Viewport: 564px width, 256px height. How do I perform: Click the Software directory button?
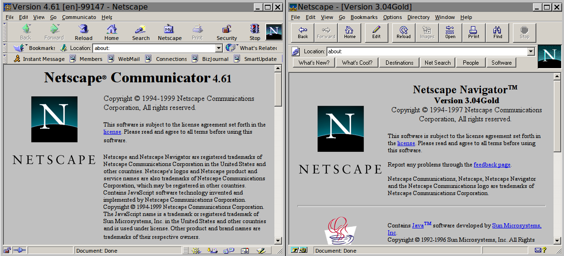(501, 63)
